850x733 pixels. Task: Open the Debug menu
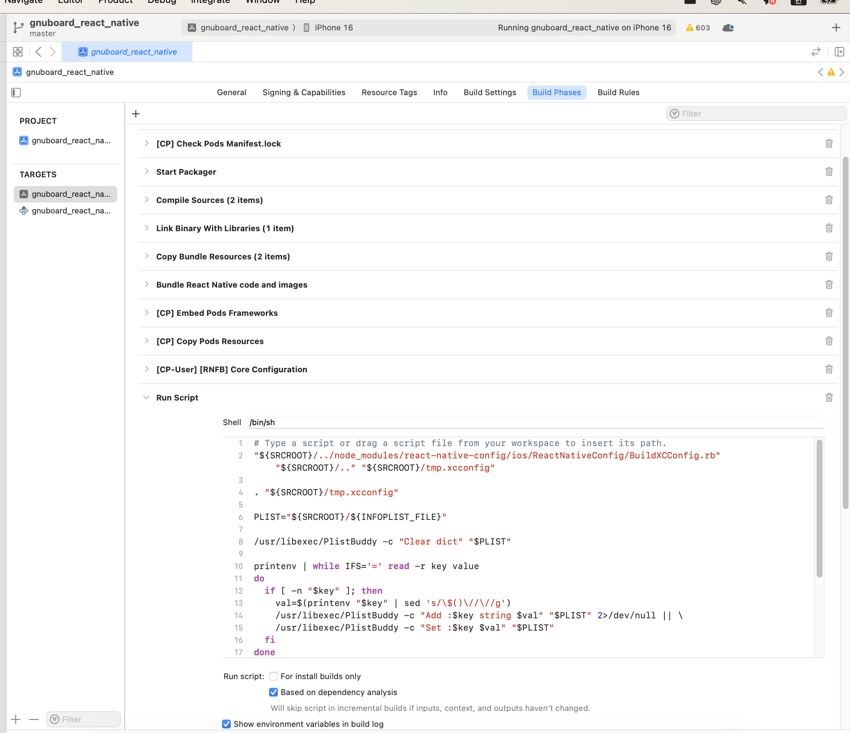[x=162, y=2]
